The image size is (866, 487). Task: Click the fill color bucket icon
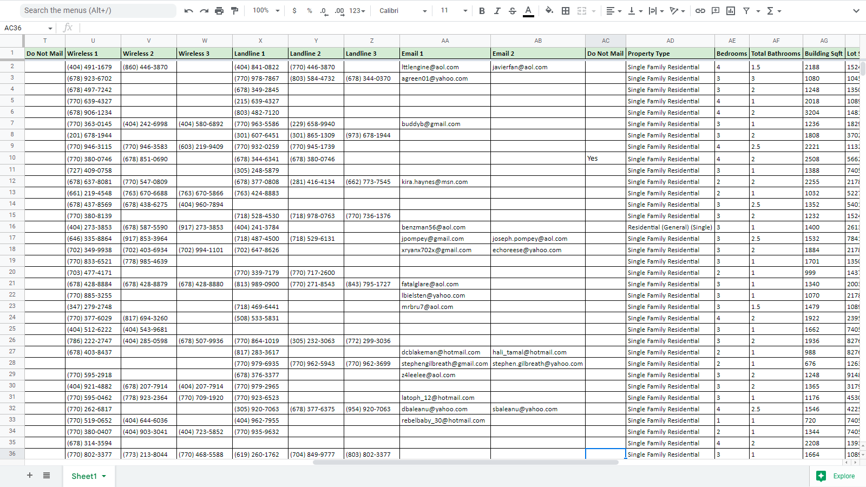(549, 11)
